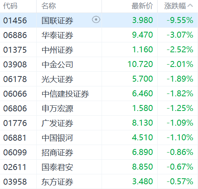This screenshot has height=189, width=198.
Task: Click price 8.130
Action: pyautogui.click(x=143, y=123)
